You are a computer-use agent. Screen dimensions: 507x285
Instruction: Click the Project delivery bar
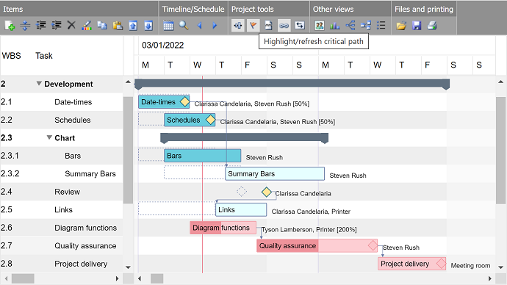click(x=411, y=264)
